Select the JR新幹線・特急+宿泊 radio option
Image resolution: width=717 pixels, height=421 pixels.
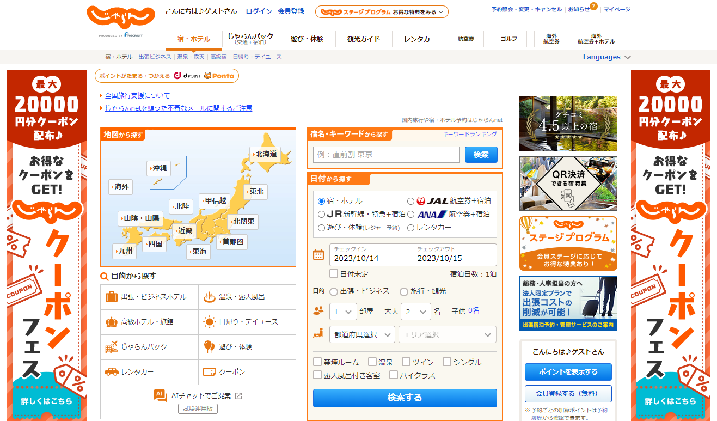[321, 214]
